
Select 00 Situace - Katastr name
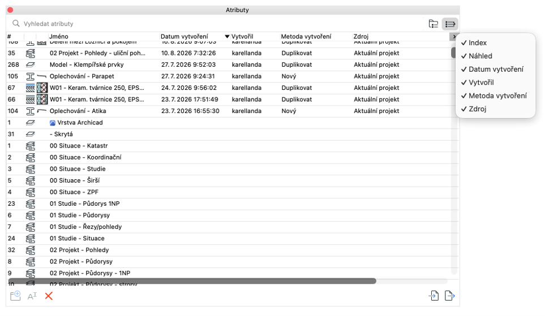coord(79,146)
